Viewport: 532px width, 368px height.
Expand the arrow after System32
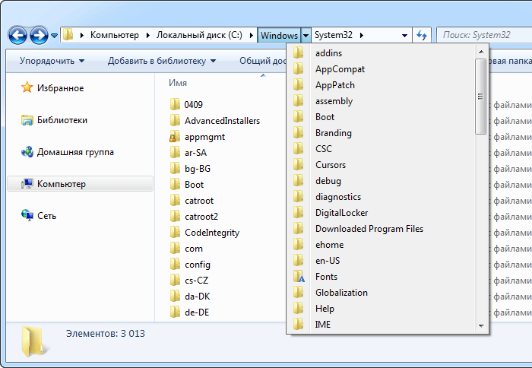[362, 35]
